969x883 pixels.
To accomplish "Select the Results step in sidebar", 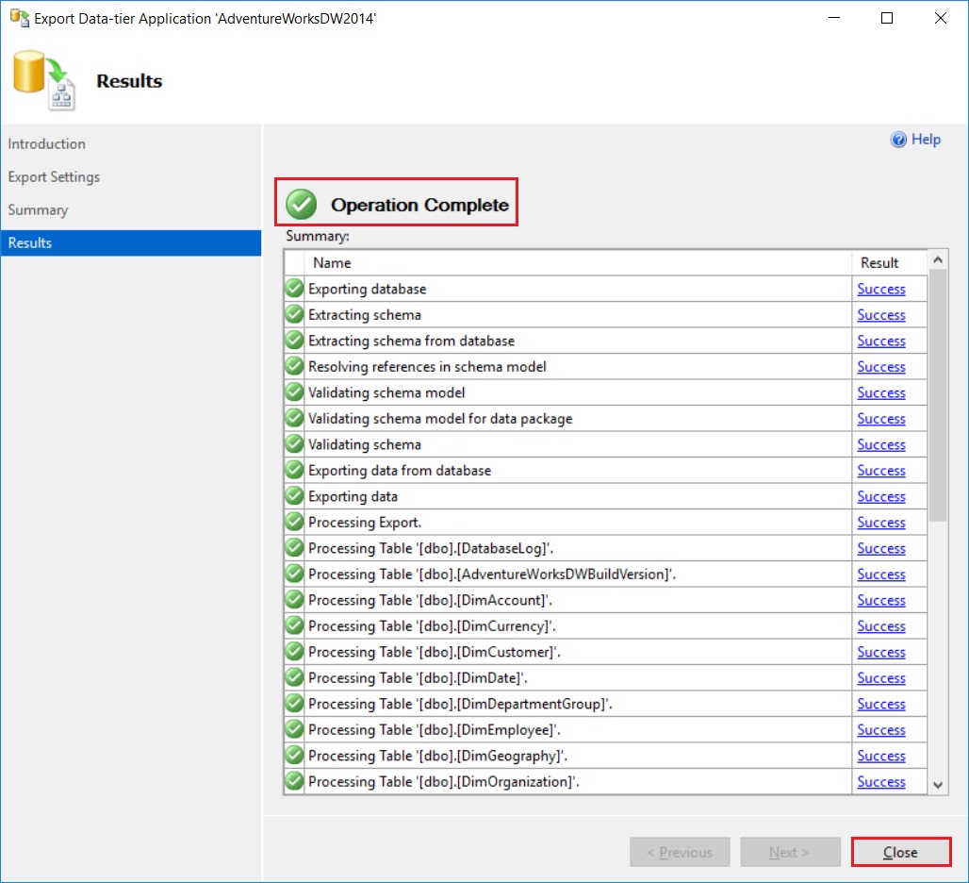I will coord(131,243).
